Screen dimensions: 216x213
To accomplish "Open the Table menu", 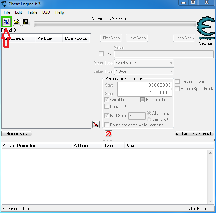I will pos(32,12).
